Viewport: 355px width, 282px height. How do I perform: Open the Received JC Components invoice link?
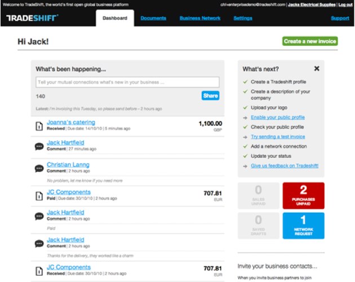69,267
